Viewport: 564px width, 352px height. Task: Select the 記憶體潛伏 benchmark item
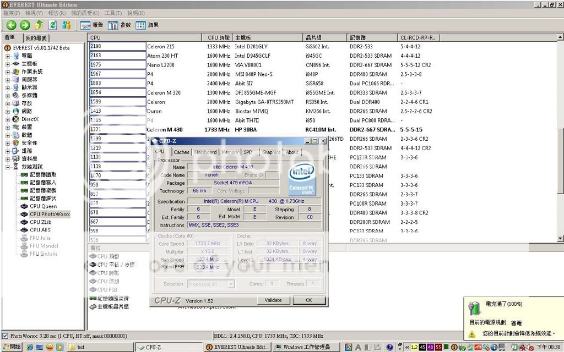43,198
